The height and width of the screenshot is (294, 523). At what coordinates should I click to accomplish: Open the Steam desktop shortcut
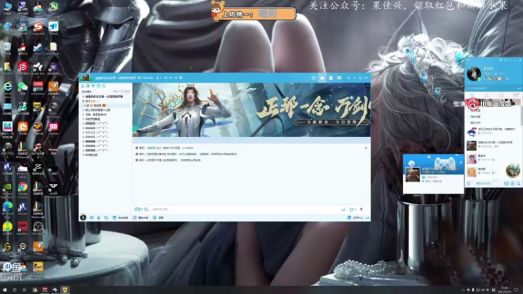click(x=38, y=48)
